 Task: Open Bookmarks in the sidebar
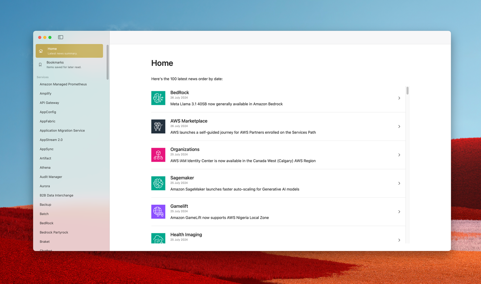coord(69,65)
